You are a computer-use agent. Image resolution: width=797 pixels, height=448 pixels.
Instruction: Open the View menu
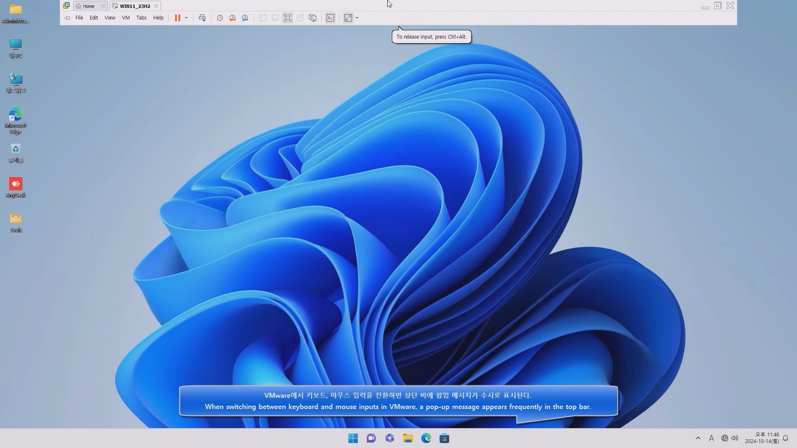click(x=110, y=18)
